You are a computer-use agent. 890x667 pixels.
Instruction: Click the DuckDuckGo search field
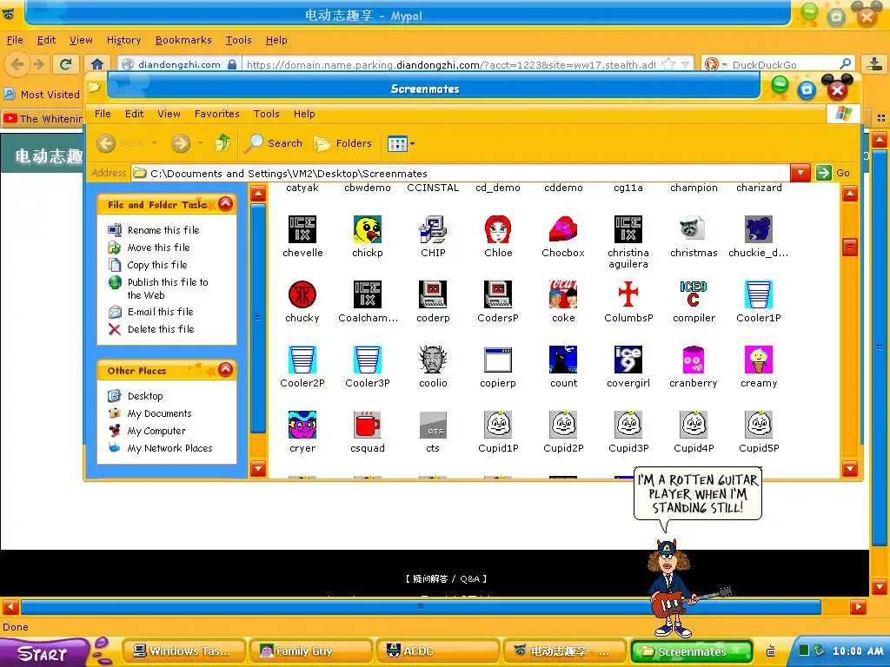(785, 64)
